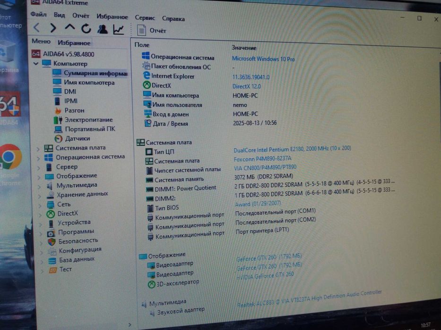Open the NVIDIA GeForce GTX 260 3D-акселератор link
441x330 pixels.
point(265,276)
